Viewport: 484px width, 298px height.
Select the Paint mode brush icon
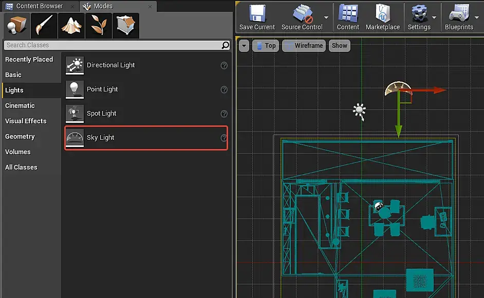44,26
